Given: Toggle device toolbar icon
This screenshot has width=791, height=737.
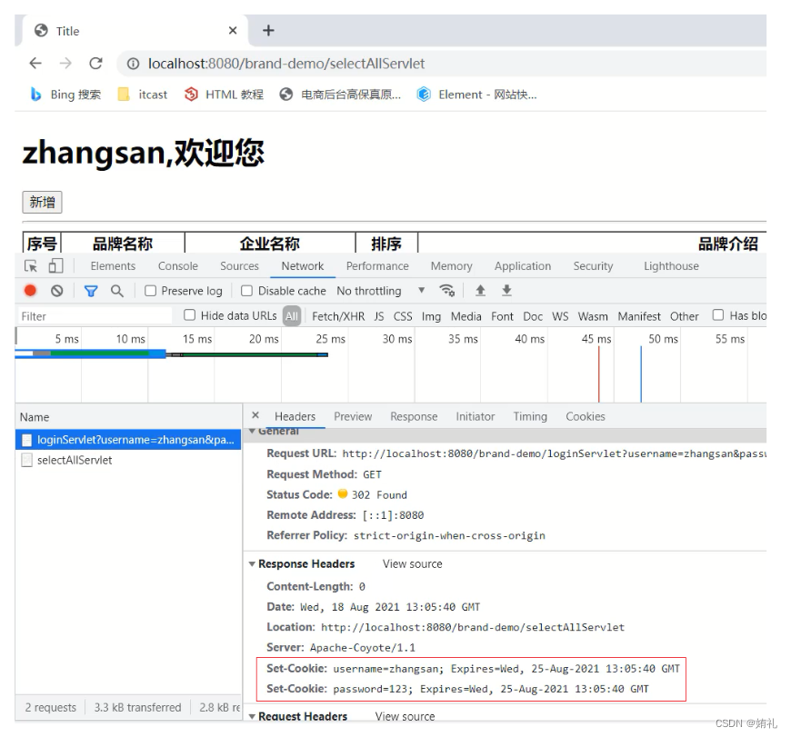Looking at the screenshot, I should pyautogui.click(x=55, y=265).
